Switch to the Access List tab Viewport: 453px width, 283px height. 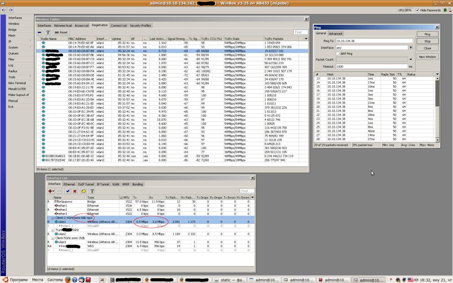(82, 26)
